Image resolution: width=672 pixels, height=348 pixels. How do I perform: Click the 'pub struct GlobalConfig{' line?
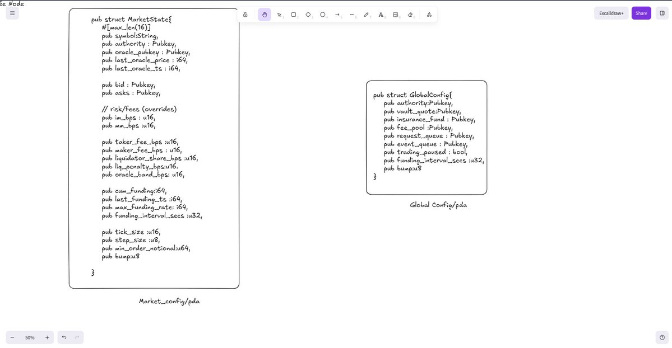tap(413, 95)
